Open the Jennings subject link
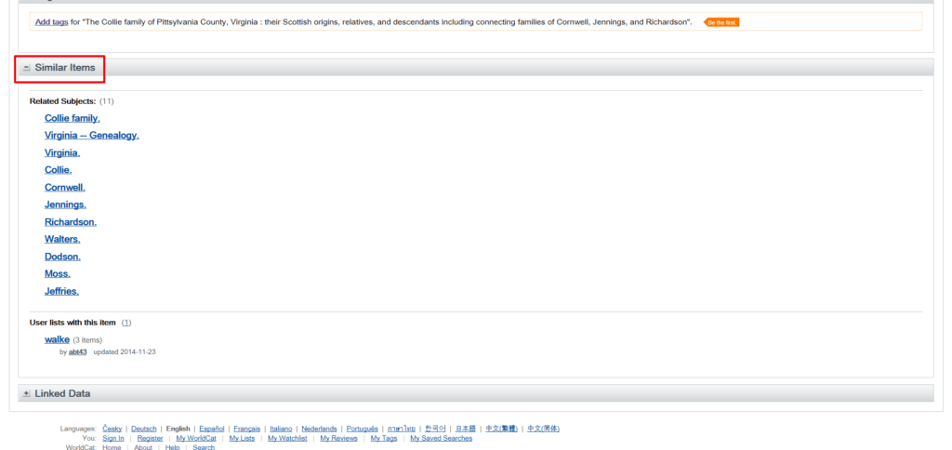The width and height of the screenshot is (952, 450). pos(65,205)
